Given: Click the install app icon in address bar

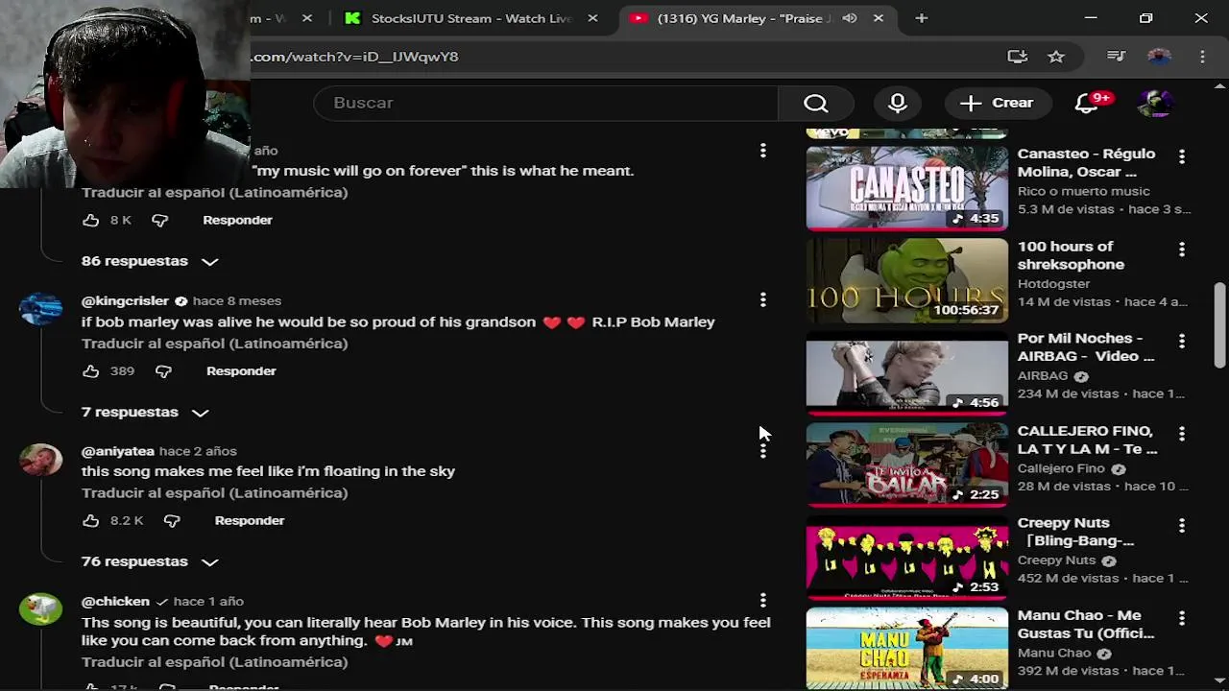Looking at the screenshot, I should 1017,57.
